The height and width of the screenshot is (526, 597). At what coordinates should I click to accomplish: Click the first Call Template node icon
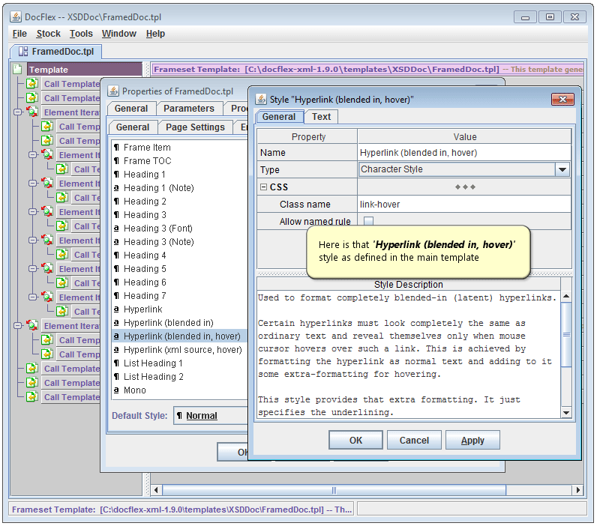tap(33, 84)
